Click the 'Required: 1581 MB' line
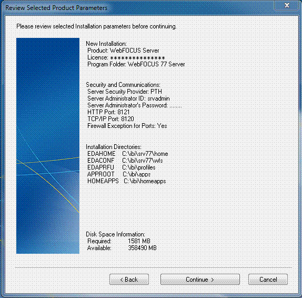Image resolution: width=302 pixels, height=298 pixels. pos(119,241)
